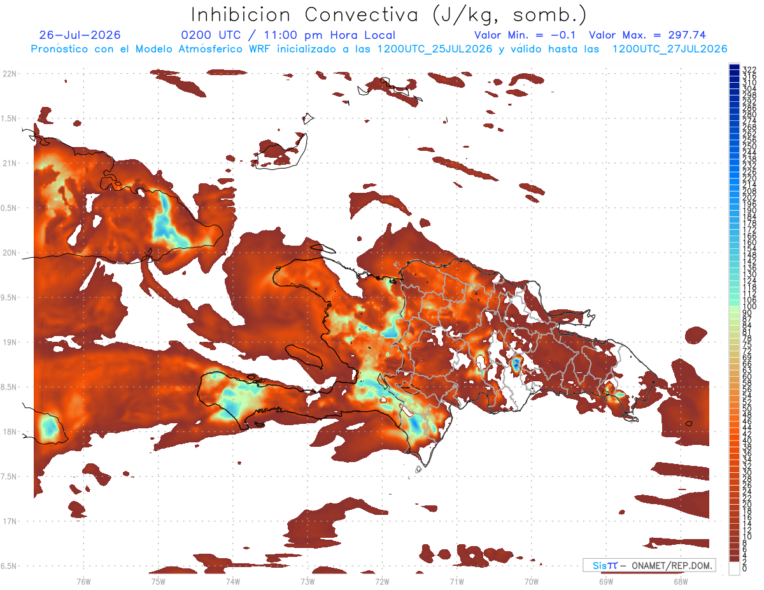Click '0200 UTC / 11:00 pm Hora Local'
This screenshot has height=590, width=764.
(x=288, y=35)
